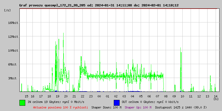This screenshot has height=111, width=222.
Task: Click the [/s] unit label
Action: pos(7,10)
